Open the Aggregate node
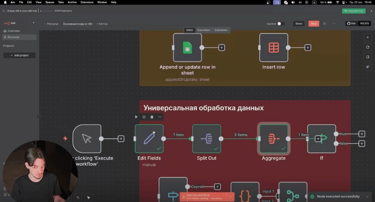Image resolution: width=375 pixels, height=202 pixels. 274,139
